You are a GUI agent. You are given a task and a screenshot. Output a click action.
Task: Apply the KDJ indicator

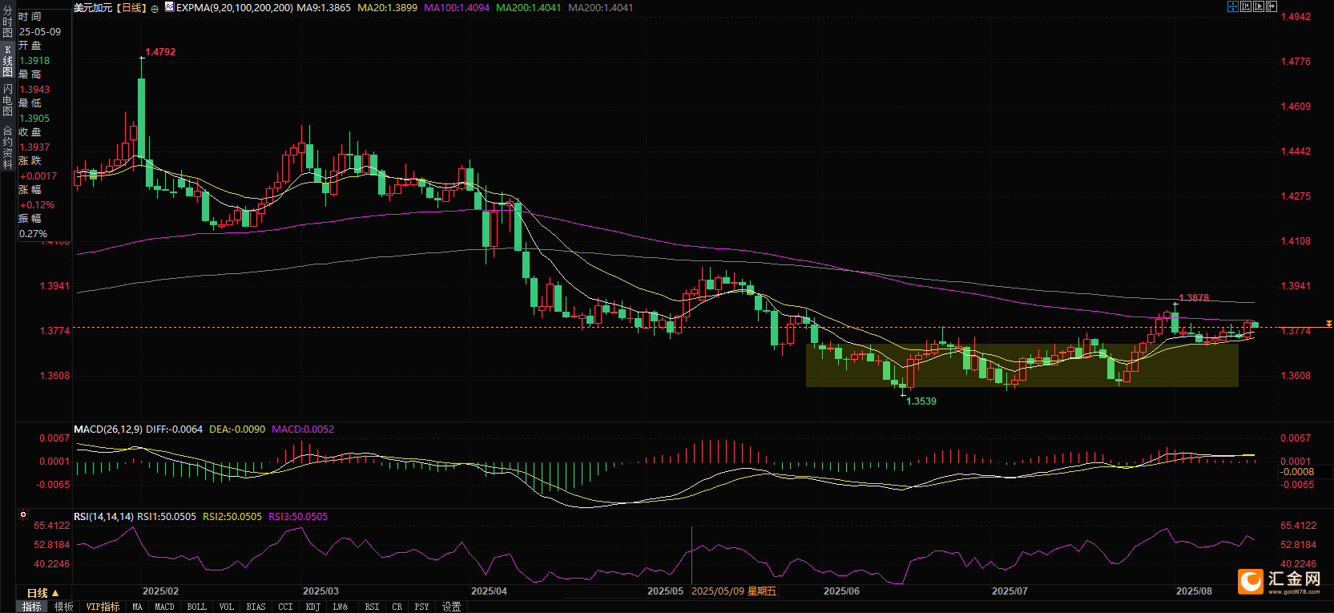pyautogui.click(x=313, y=607)
